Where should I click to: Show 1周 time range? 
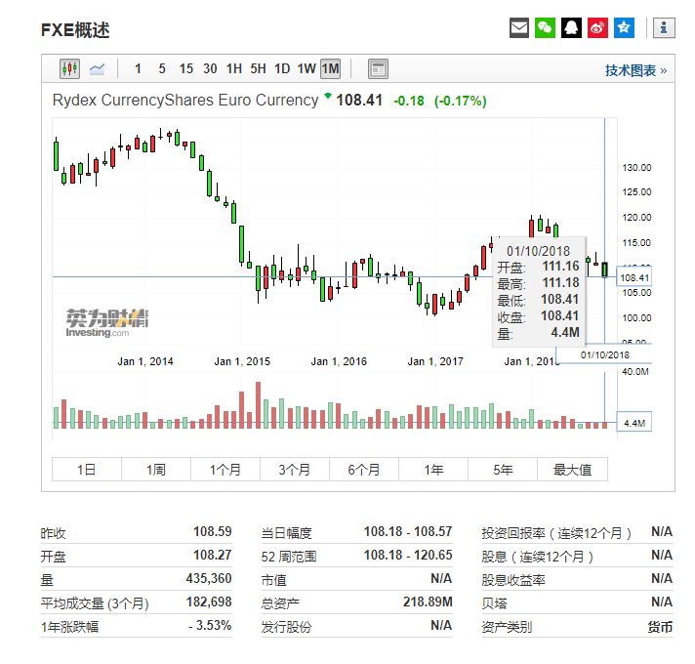tap(156, 470)
